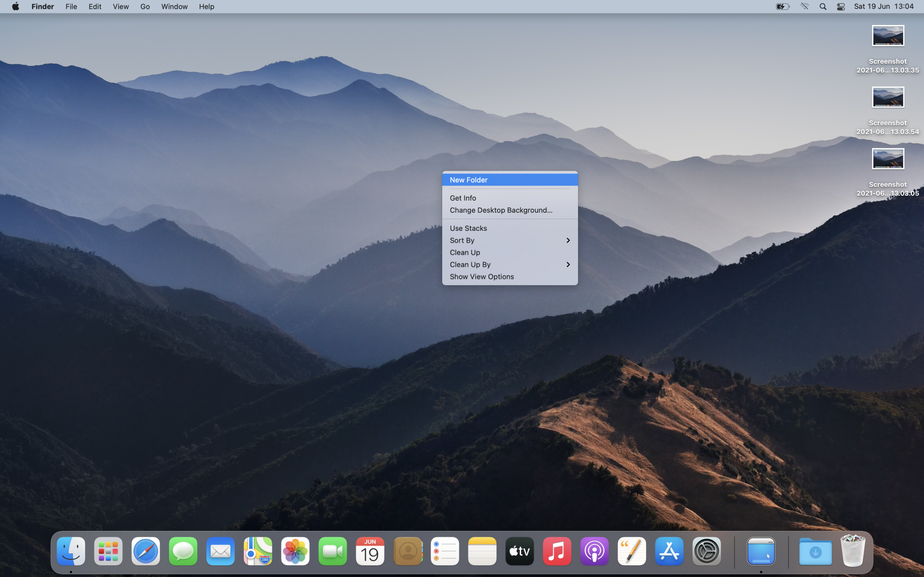Open the Go menu
The width and height of the screenshot is (924, 577).
click(x=145, y=6)
